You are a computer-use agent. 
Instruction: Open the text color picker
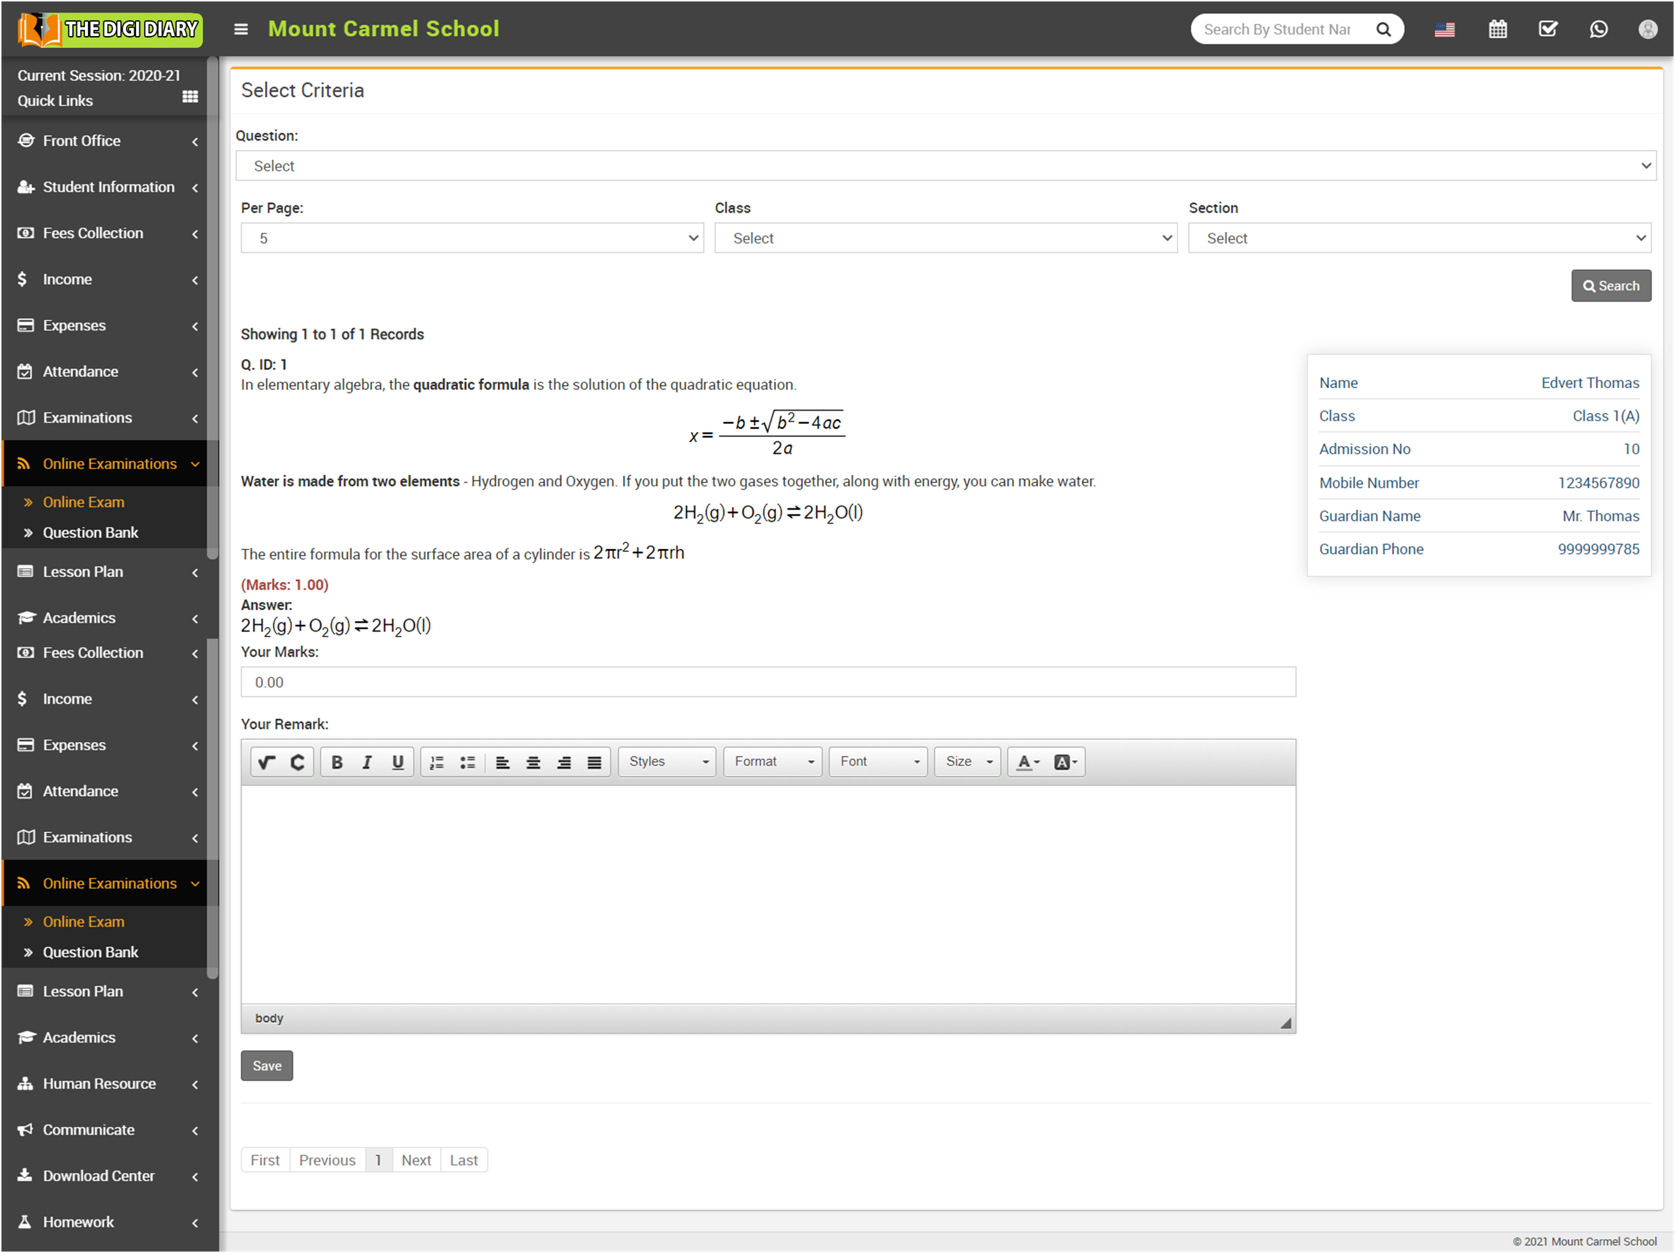pos(1027,762)
